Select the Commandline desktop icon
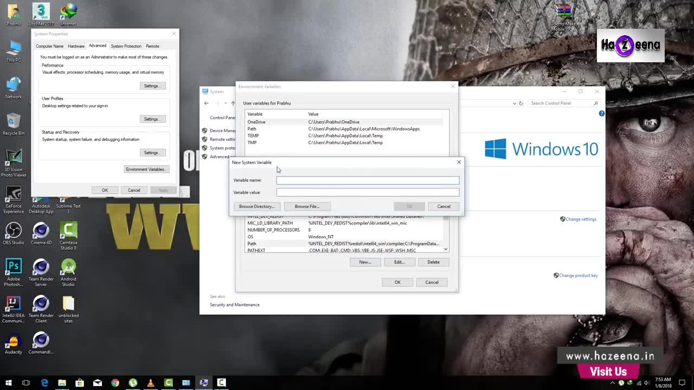 (41, 343)
